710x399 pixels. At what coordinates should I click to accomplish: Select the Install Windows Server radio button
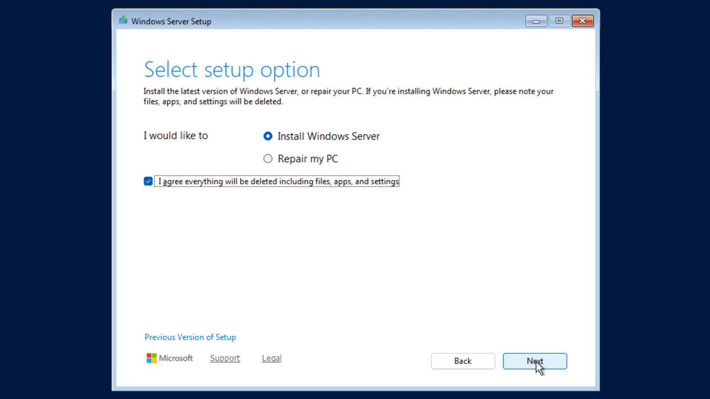(268, 136)
